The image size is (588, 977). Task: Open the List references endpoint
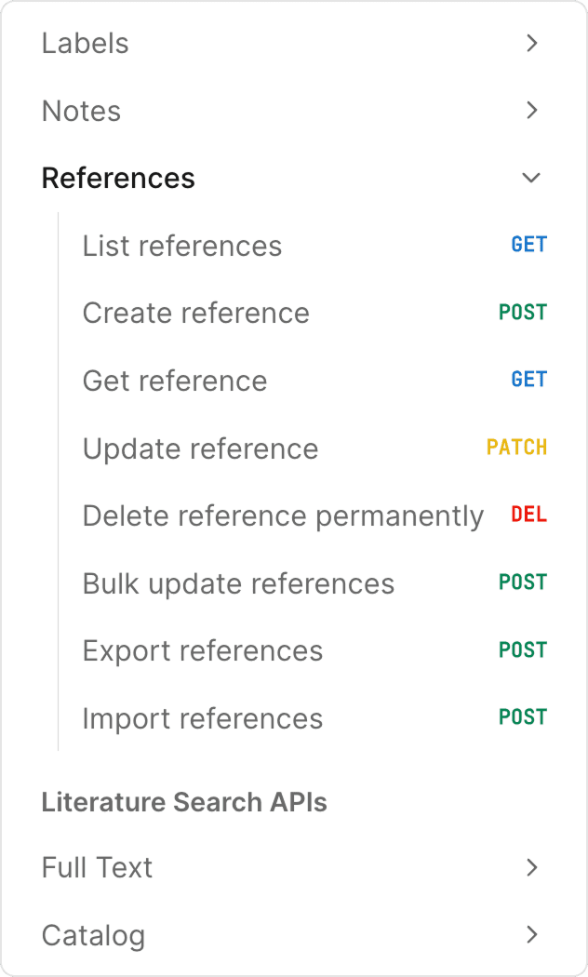point(182,246)
